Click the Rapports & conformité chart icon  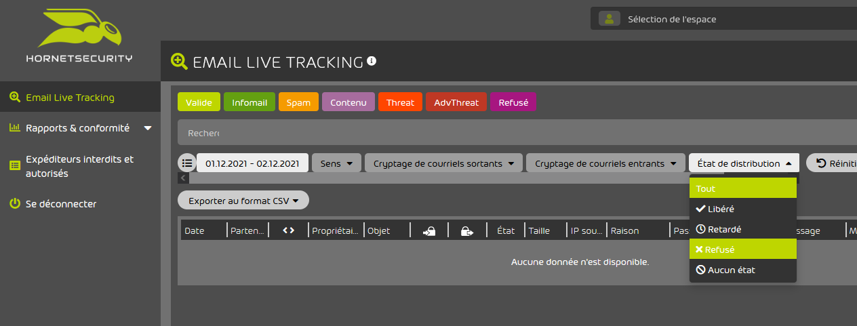[x=14, y=127]
